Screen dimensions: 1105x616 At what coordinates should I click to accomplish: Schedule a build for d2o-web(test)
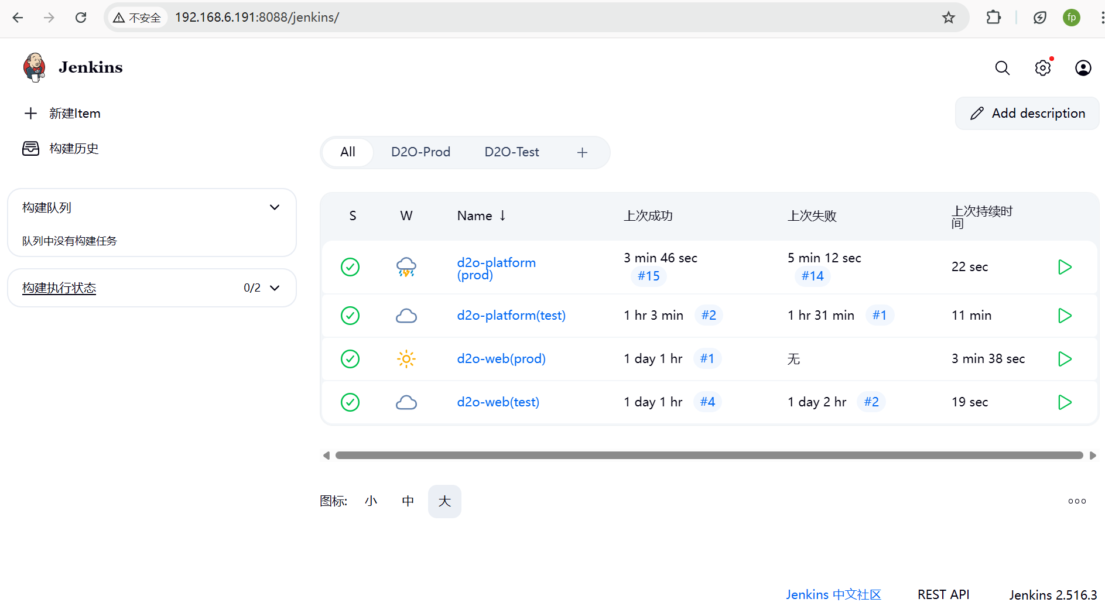click(x=1065, y=402)
